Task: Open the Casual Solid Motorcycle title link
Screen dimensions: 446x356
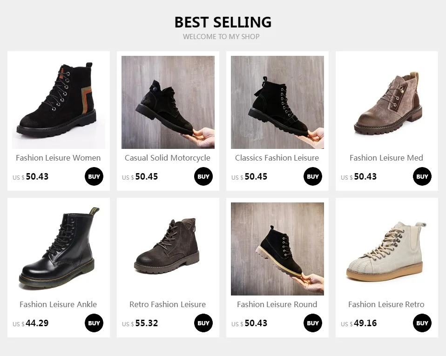Action: (x=168, y=158)
